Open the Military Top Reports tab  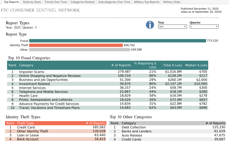point(147,2)
